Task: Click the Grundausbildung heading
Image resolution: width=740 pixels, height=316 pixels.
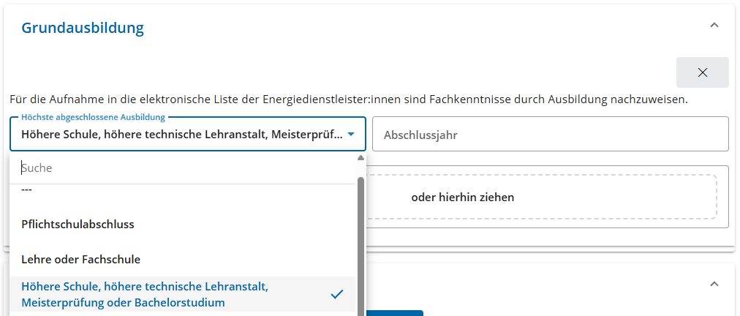Action: (x=83, y=28)
